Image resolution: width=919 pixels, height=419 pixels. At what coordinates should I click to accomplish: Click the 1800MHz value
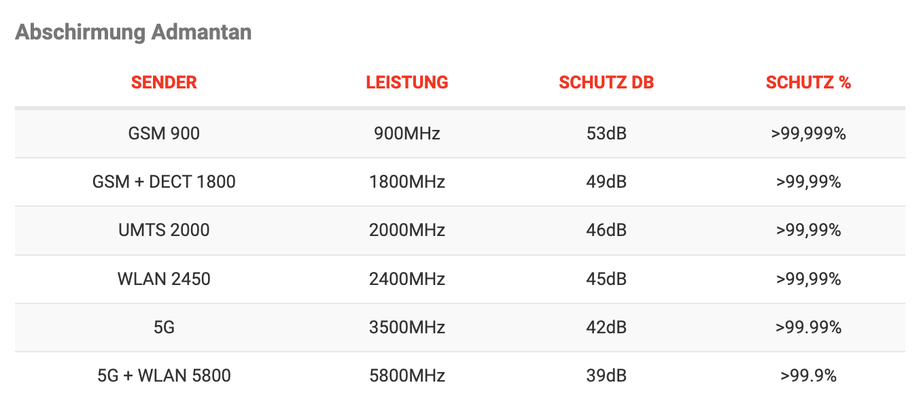[407, 182]
